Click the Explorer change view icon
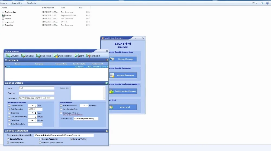This screenshot has width=271, height=151. coord(253,3)
